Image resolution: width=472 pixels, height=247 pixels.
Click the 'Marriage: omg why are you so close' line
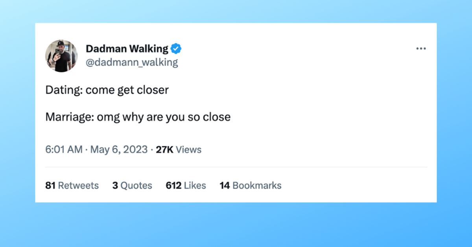138,116
